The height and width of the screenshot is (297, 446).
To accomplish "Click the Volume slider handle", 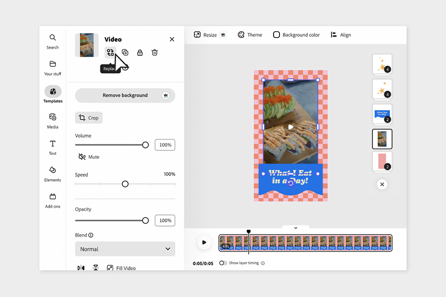I will (145, 145).
